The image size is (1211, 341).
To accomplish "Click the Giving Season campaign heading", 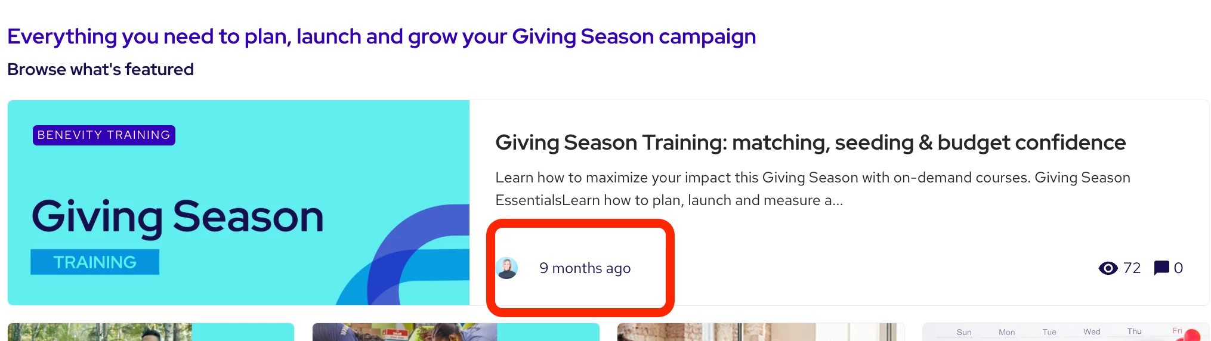I will [381, 36].
